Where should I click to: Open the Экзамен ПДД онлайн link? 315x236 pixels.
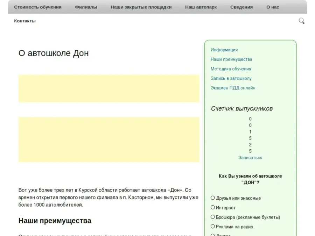pyautogui.click(x=233, y=88)
